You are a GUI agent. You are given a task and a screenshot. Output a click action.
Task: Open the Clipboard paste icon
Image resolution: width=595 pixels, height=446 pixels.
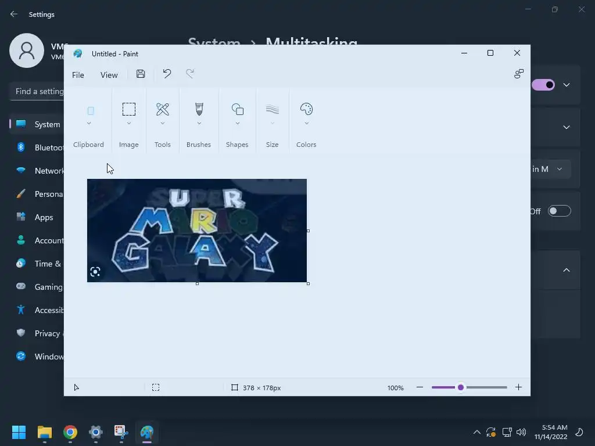pos(91,111)
